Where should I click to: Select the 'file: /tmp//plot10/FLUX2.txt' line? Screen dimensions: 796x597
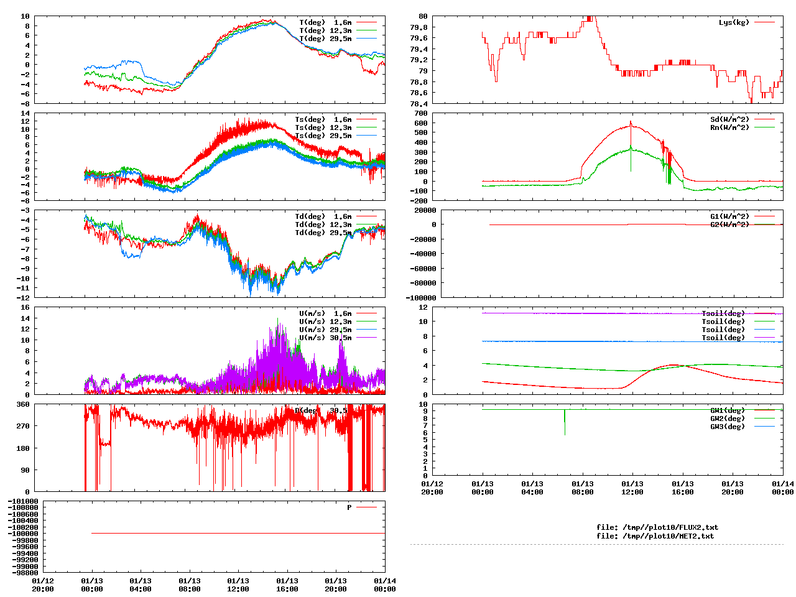point(657,527)
